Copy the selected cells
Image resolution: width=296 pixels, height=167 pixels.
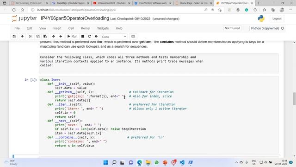[38, 36]
